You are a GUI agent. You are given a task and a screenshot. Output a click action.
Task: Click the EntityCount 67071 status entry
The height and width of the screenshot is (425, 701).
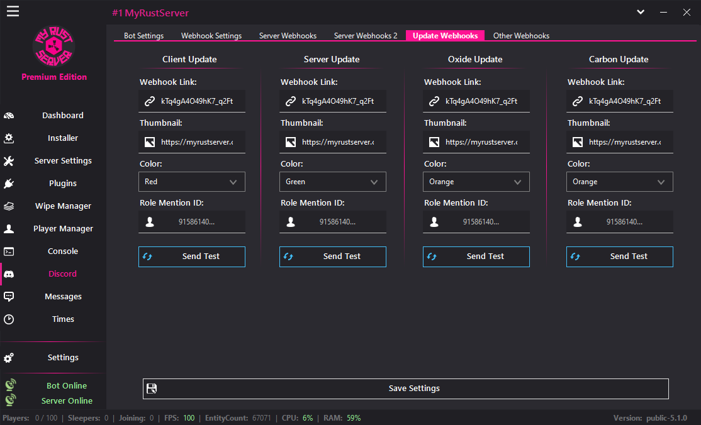[x=238, y=418]
